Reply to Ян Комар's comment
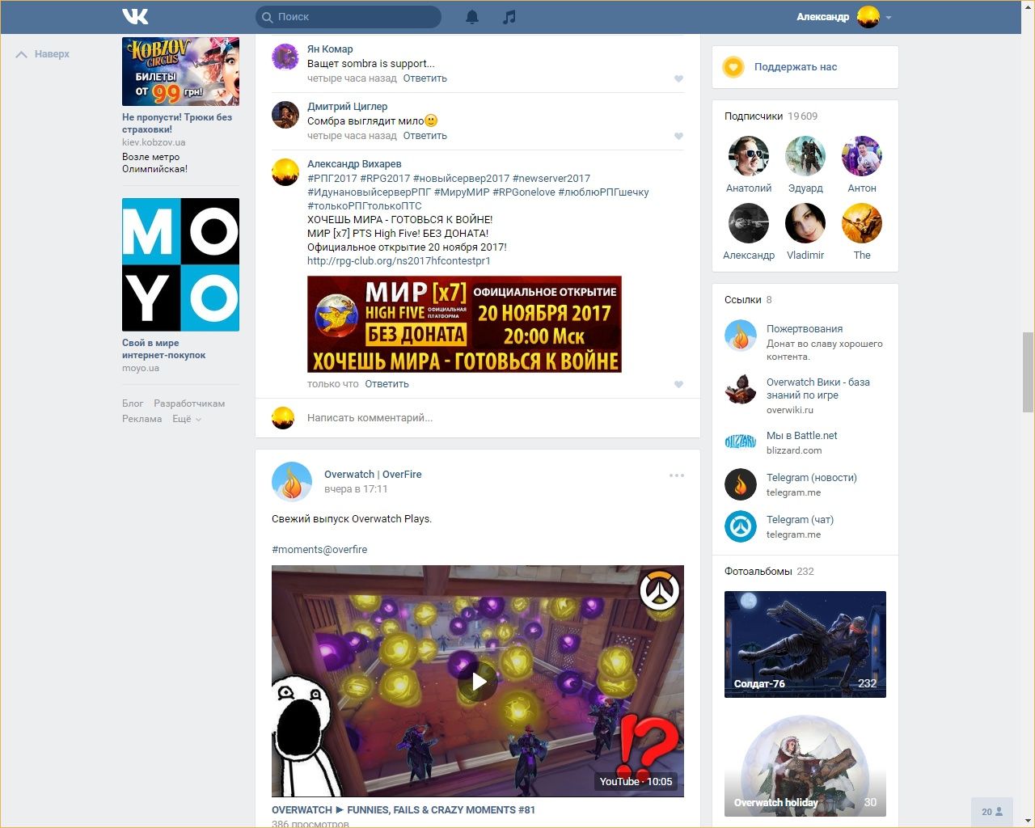1035x828 pixels. tap(425, 78)
